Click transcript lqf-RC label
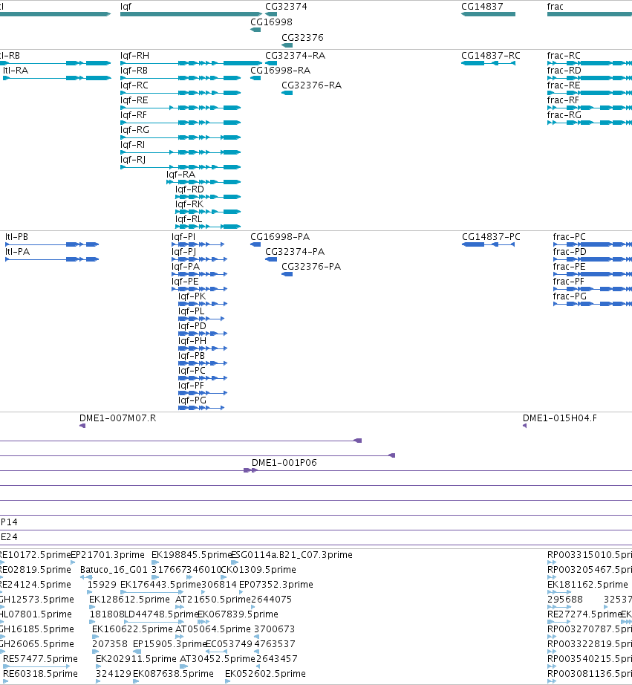 pyautogui.click(x=134, y=85)
